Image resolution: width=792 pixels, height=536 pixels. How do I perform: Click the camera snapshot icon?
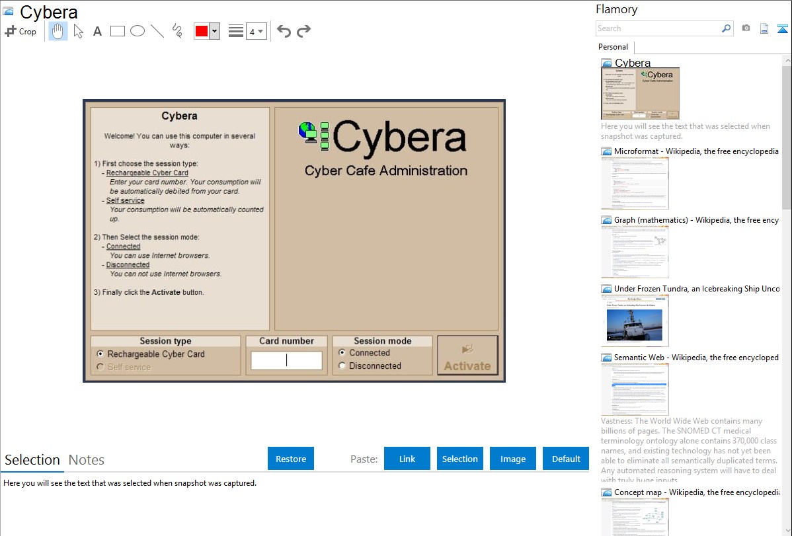pos(746,28)
